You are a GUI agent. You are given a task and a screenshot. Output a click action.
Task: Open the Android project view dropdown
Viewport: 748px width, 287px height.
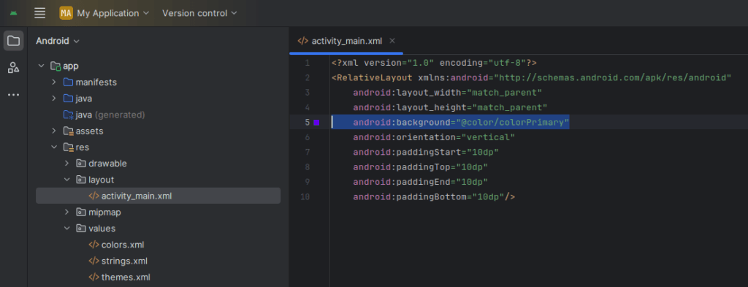point(57,41)
